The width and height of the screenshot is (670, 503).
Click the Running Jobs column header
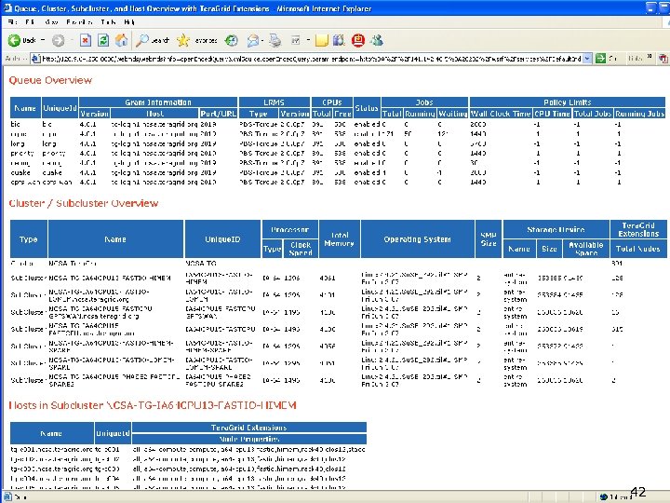tap(639, 114)
